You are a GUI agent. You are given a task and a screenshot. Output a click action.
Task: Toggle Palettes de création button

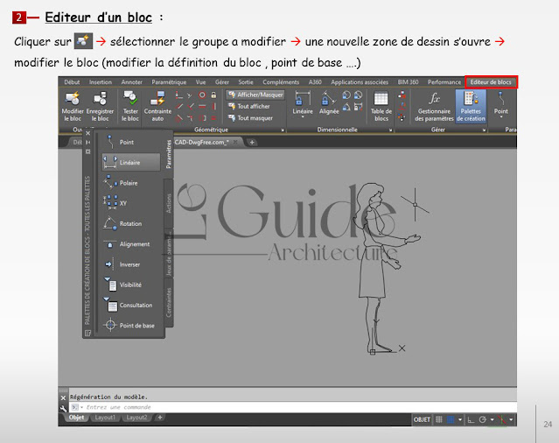[x=471, y=106]
